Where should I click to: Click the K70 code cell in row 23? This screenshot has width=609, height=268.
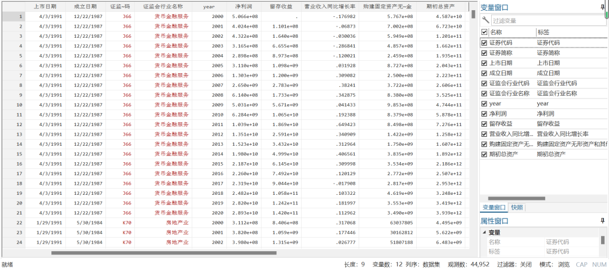point(120,233)
